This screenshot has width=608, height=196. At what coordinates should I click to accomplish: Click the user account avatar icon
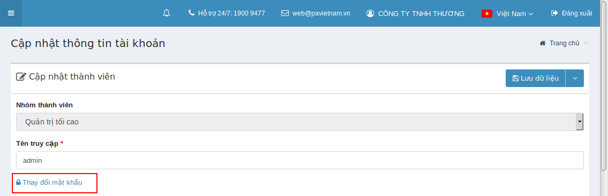click(x=370, y=13)
